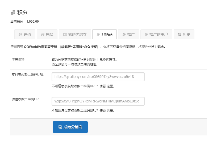The height and width of the screenshot is (145, 217).
Task: Open the 兑换 tab
Action: 49,34
